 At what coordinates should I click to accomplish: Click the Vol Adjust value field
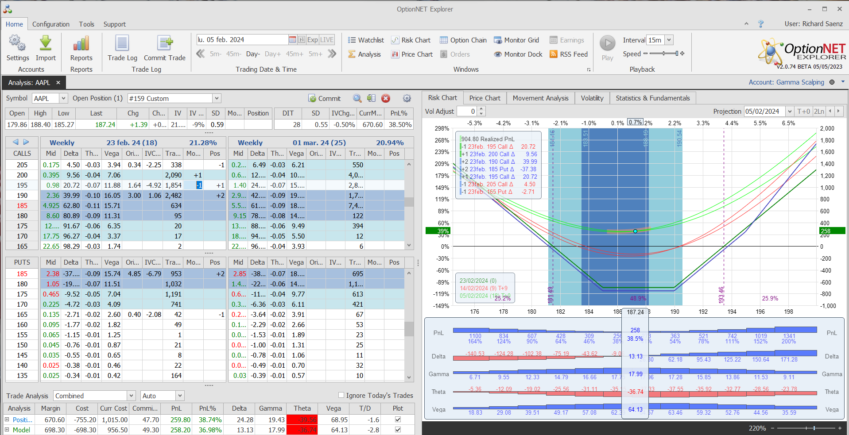[467, 112]
